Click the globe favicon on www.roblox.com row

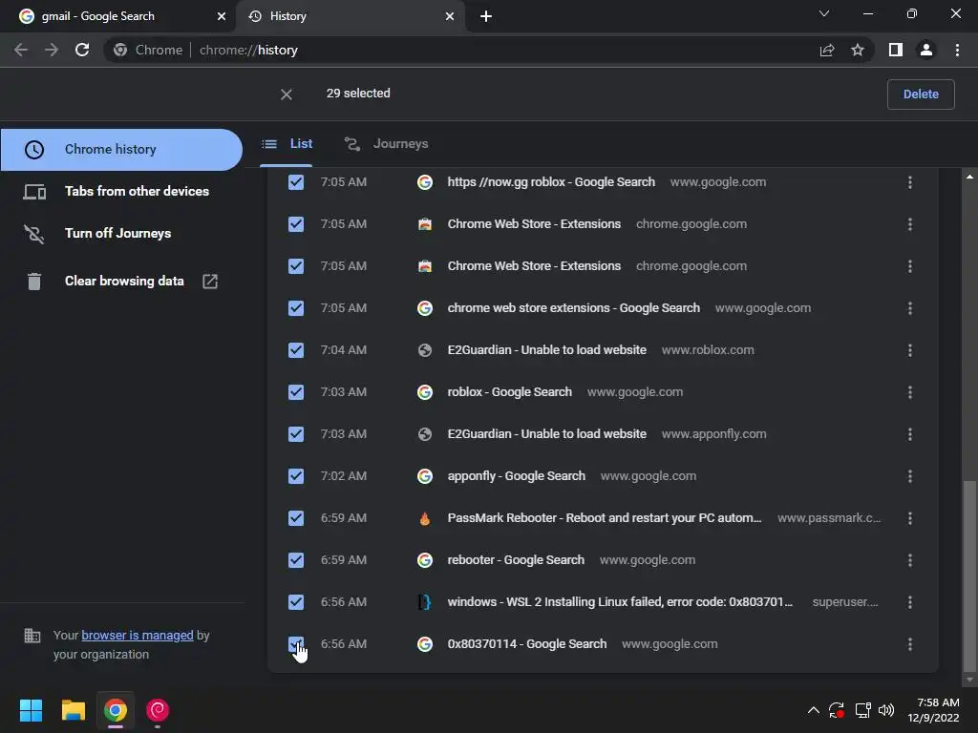click(x=425, y=350)
